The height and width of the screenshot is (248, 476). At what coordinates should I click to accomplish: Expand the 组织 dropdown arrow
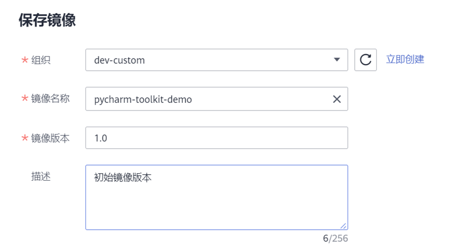click(x=337, y=60)
